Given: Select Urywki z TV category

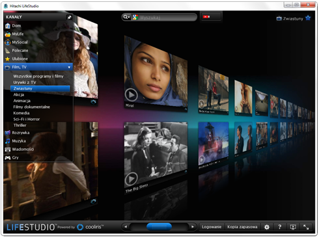Looking at the screenshot, I should pyautogui.click(x=25, y=83).
